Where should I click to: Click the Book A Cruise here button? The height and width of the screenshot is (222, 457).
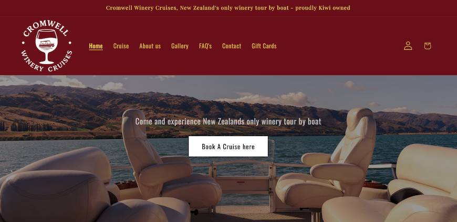pos(228,146)
